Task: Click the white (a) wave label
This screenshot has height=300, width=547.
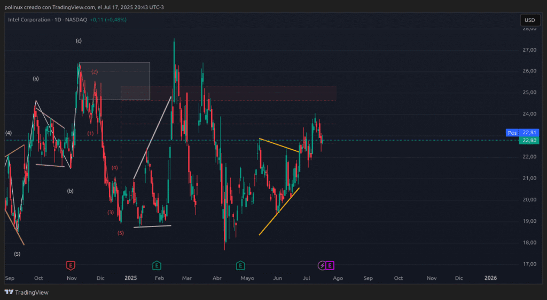Action: pyautogui.click(x=36, y=79)
